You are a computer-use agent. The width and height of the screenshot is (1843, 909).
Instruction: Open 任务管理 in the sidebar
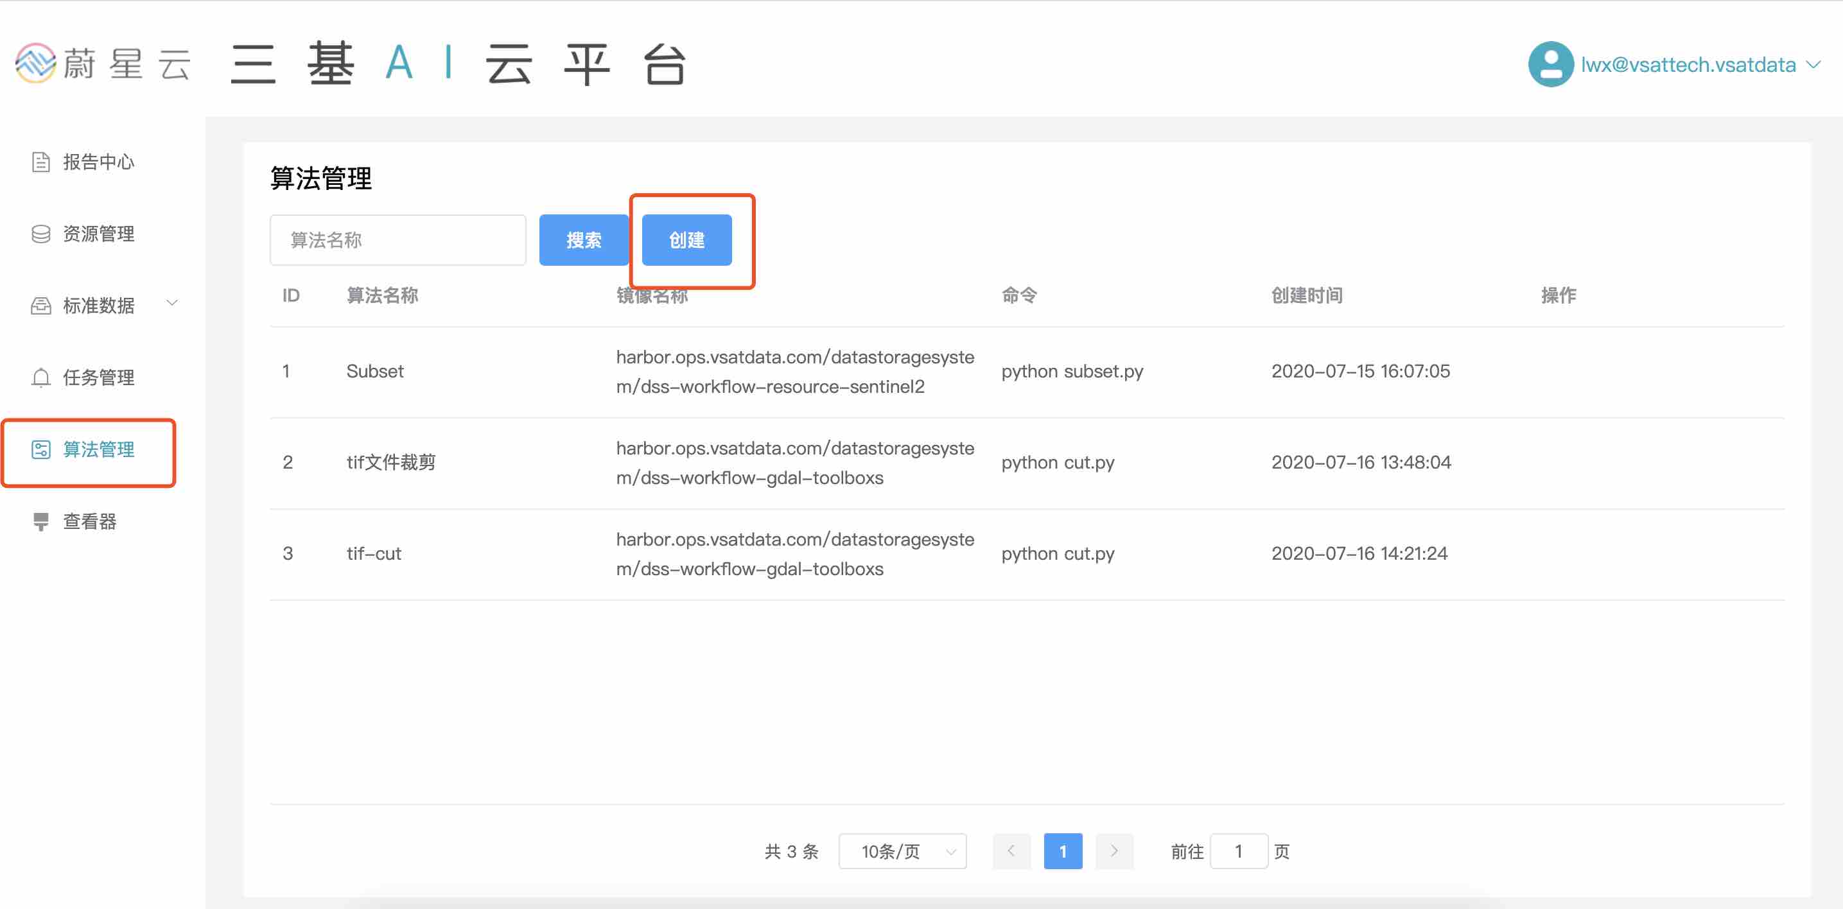point(98,377)
